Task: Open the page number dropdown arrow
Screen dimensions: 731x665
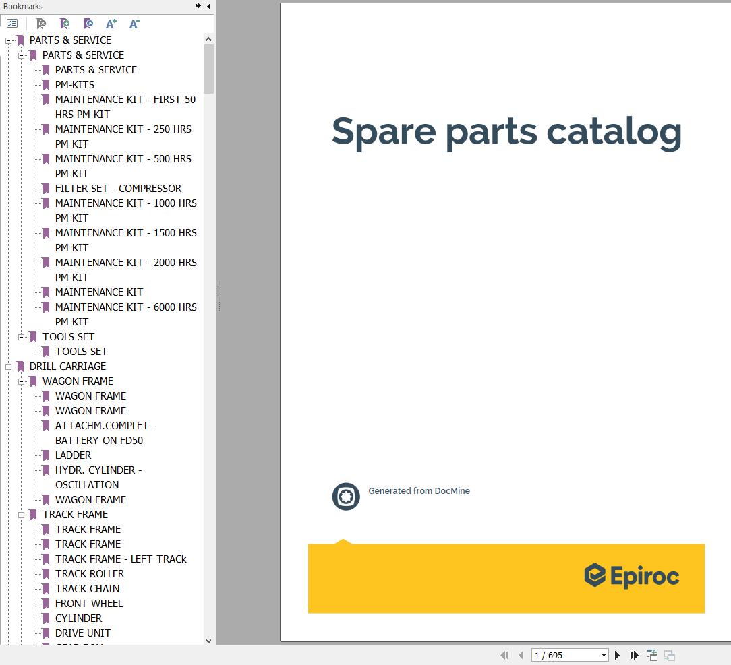Action: 604,655
